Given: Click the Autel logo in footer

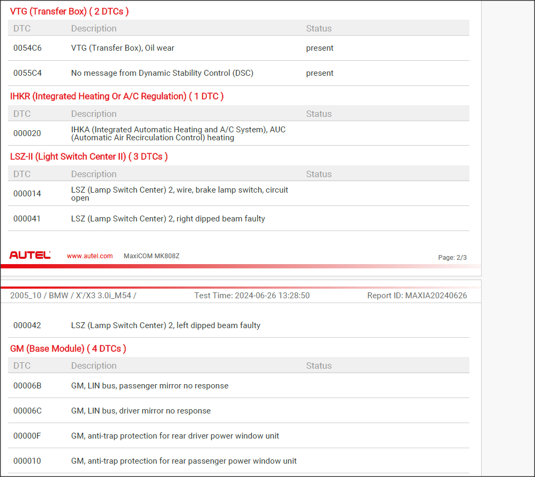Looking at the screenshot, I should point(30,255).
